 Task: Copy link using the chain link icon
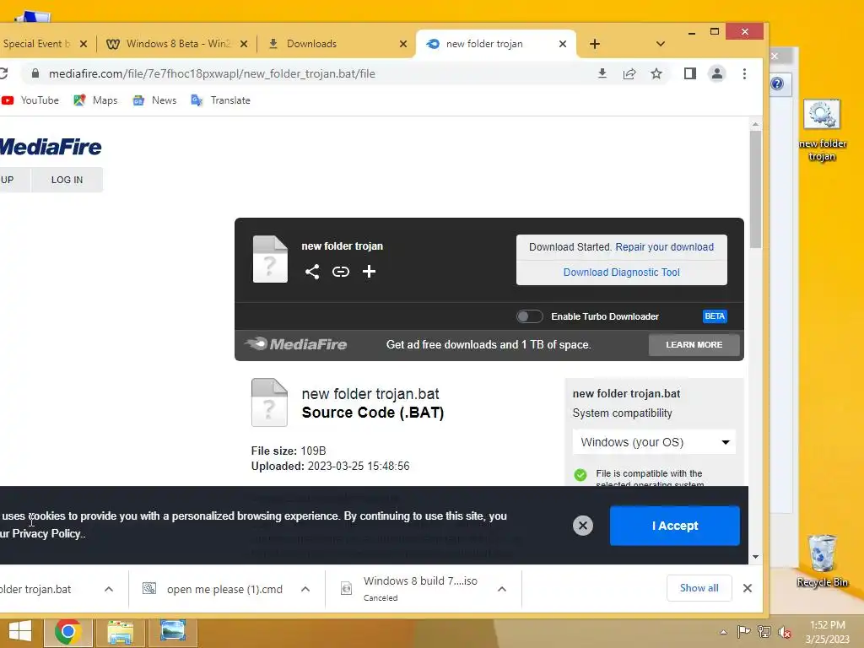coord(341,272)
